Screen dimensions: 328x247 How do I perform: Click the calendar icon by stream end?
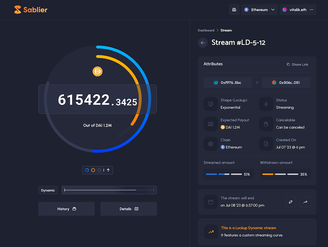click(211, 202)
